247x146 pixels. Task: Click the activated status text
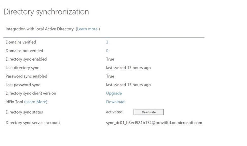(x=114, y=112)
